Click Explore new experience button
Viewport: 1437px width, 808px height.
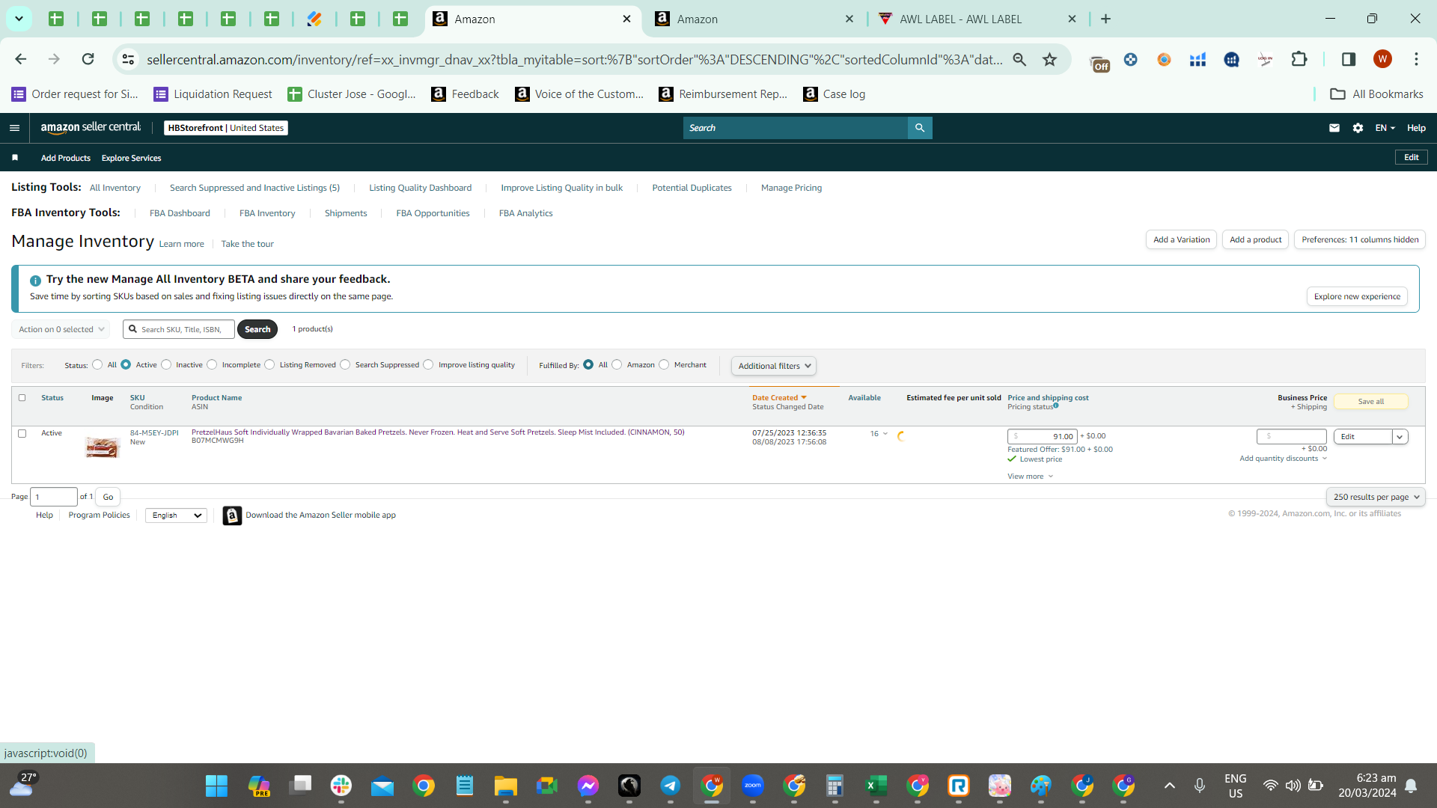pyautogui.click(x=1357, y=296)
